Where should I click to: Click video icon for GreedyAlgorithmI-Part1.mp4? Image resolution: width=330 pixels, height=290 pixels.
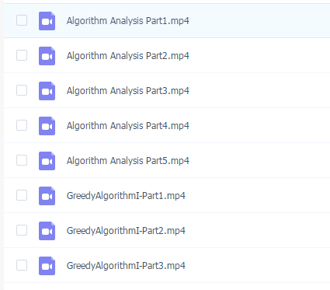[x=47, y=196]
